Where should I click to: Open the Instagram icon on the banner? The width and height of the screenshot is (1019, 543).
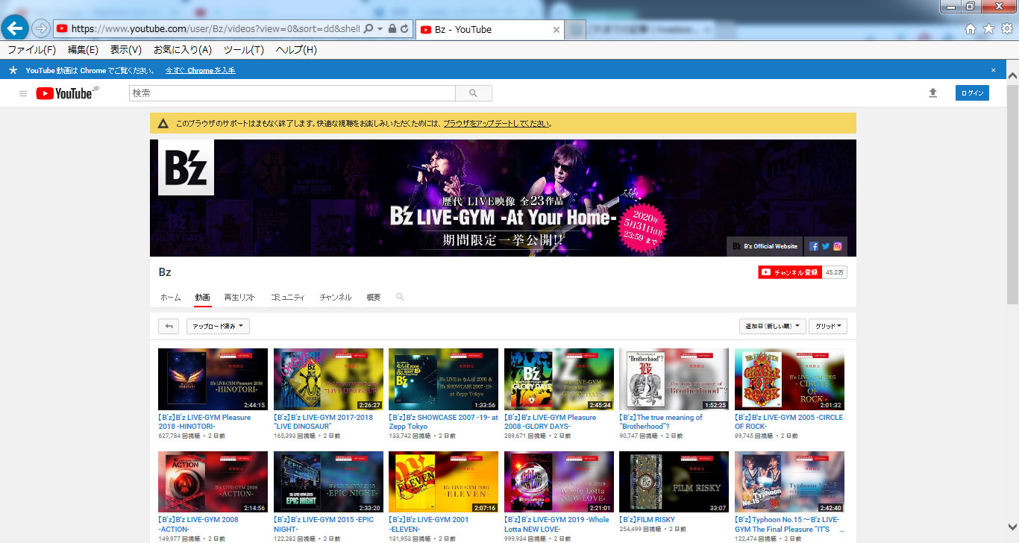click(838, 246)
